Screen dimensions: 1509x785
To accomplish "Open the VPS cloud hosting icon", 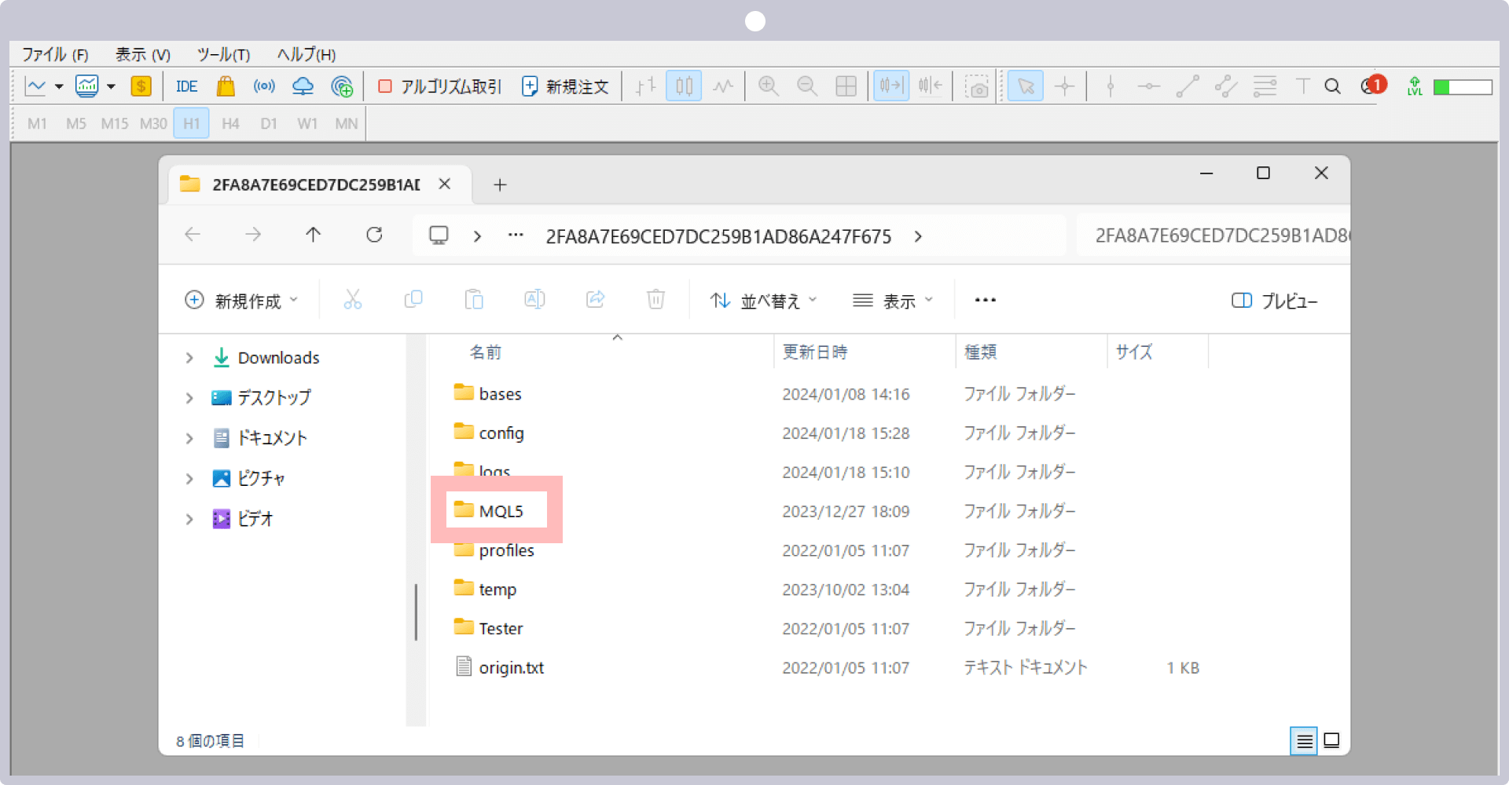I will [x=303, y=86].
